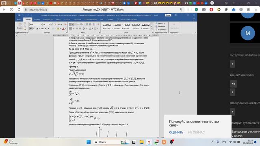Viewport: 260px width, 146px height.
Task: Click the ОЦЕНИТЬ button
Action: tap(176, 133)
